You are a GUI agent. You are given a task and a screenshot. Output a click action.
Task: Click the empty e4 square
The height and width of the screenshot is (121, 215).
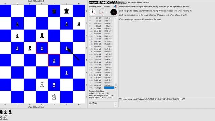coord(42,60)
